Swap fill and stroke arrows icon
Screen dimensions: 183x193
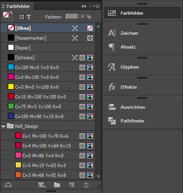[x=11, y=13]
